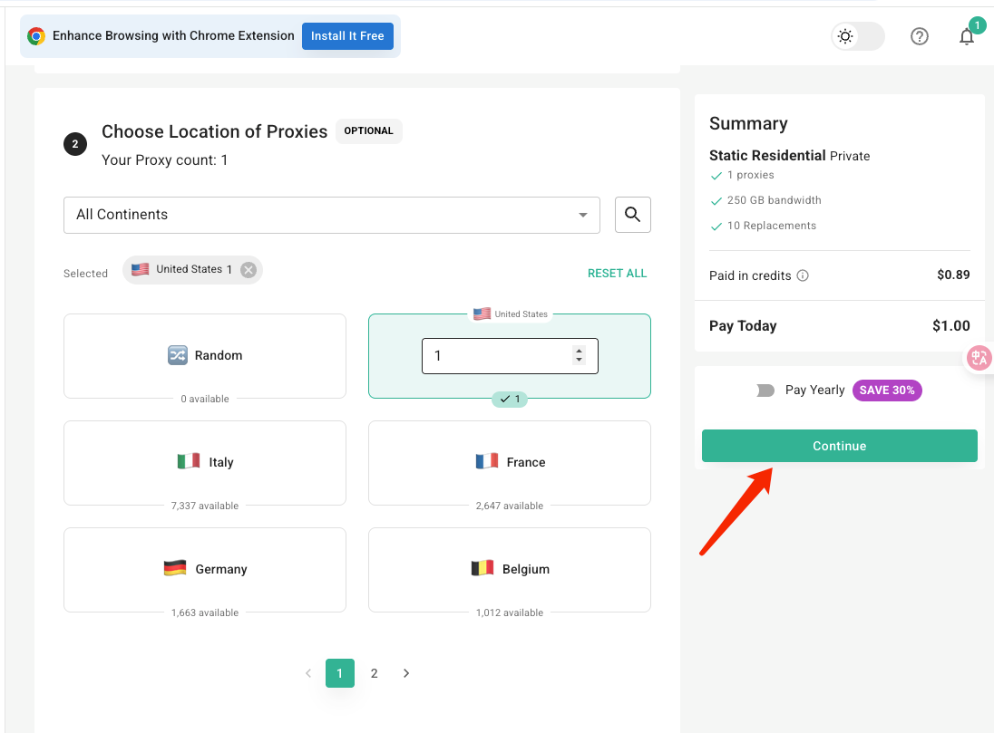Click the United States flag in selected chip
Image resolution: width=994 pixels, height=733 pixels.
pos(140,269)
